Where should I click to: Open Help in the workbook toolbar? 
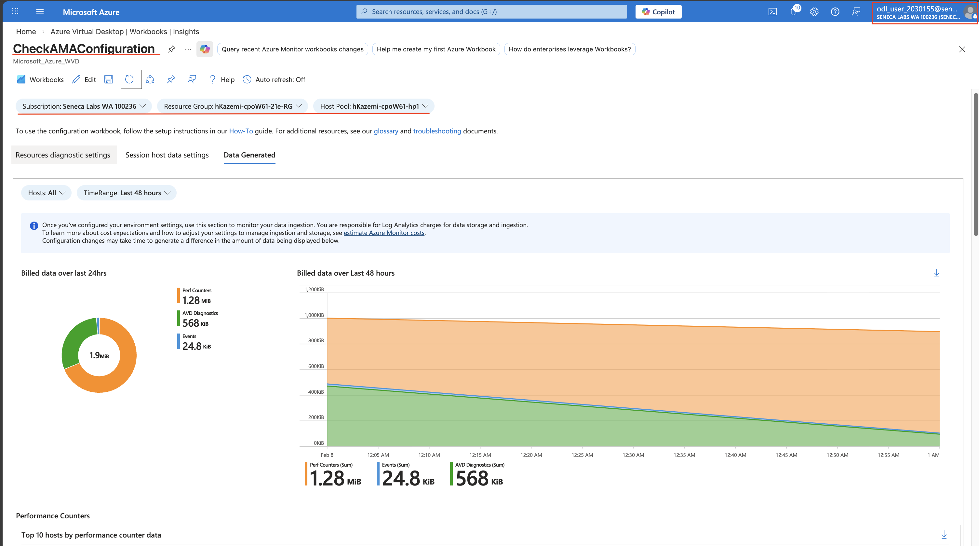click(x=222, y=79)
